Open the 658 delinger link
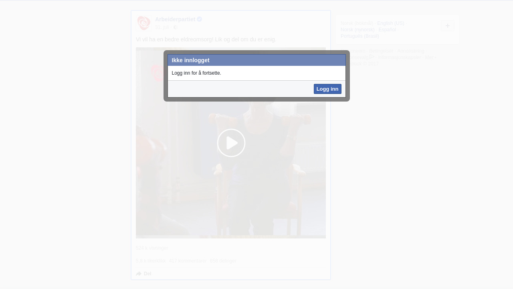 coord(223,261)
